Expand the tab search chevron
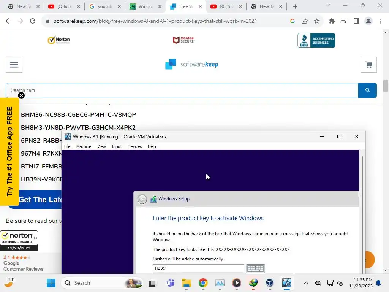The height and width of the screenshot is (292, 389). 328,5
